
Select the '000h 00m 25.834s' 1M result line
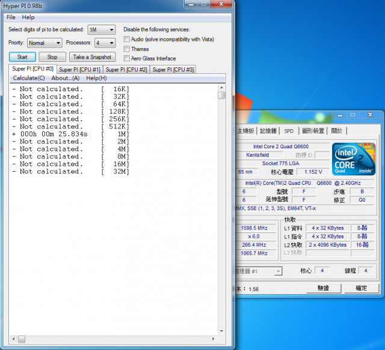click(x=71, y=134)
